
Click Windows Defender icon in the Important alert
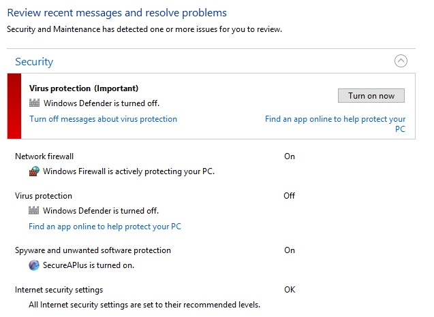pos(35,103)
